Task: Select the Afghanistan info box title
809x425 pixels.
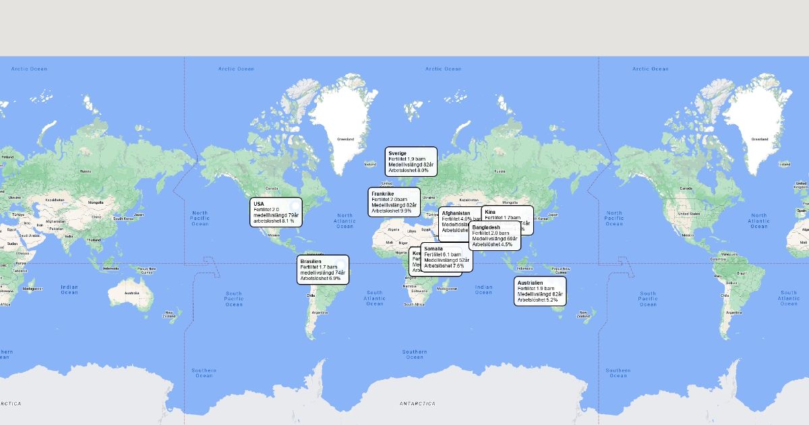Action: click(x=456, y=213)
